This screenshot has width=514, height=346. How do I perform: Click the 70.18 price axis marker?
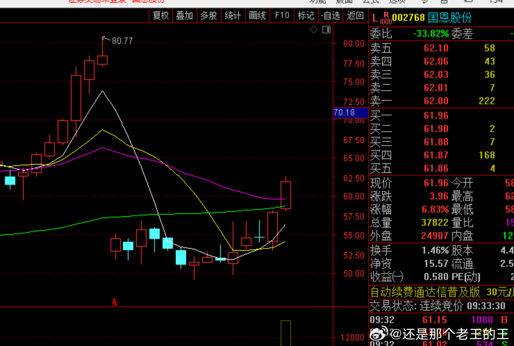(x=351, y=113)
